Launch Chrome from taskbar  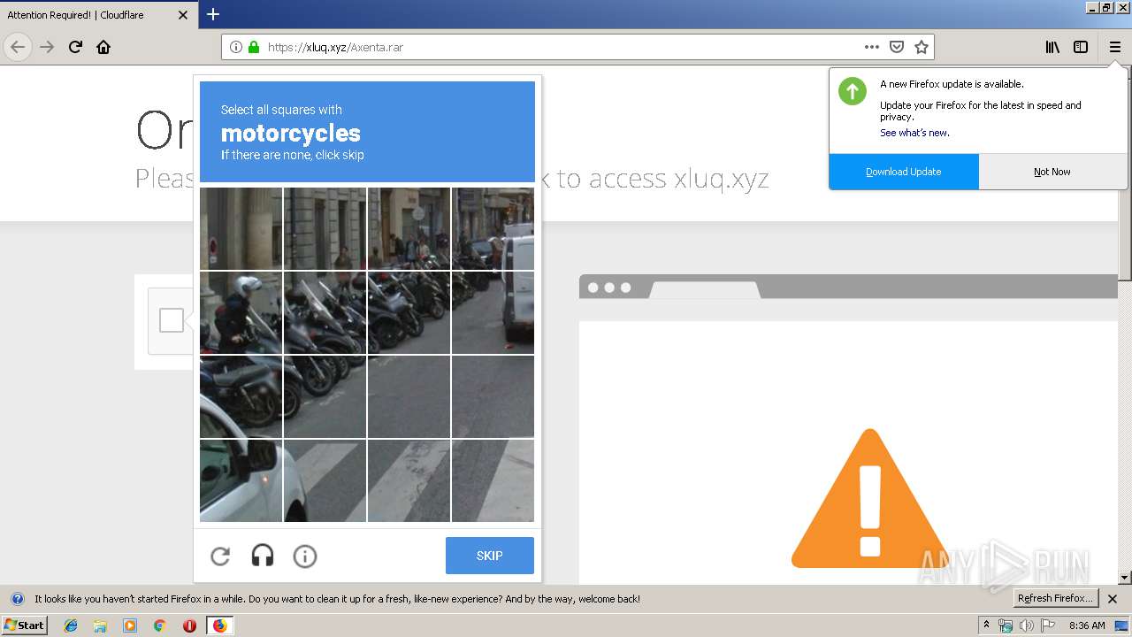pos(159,625)
